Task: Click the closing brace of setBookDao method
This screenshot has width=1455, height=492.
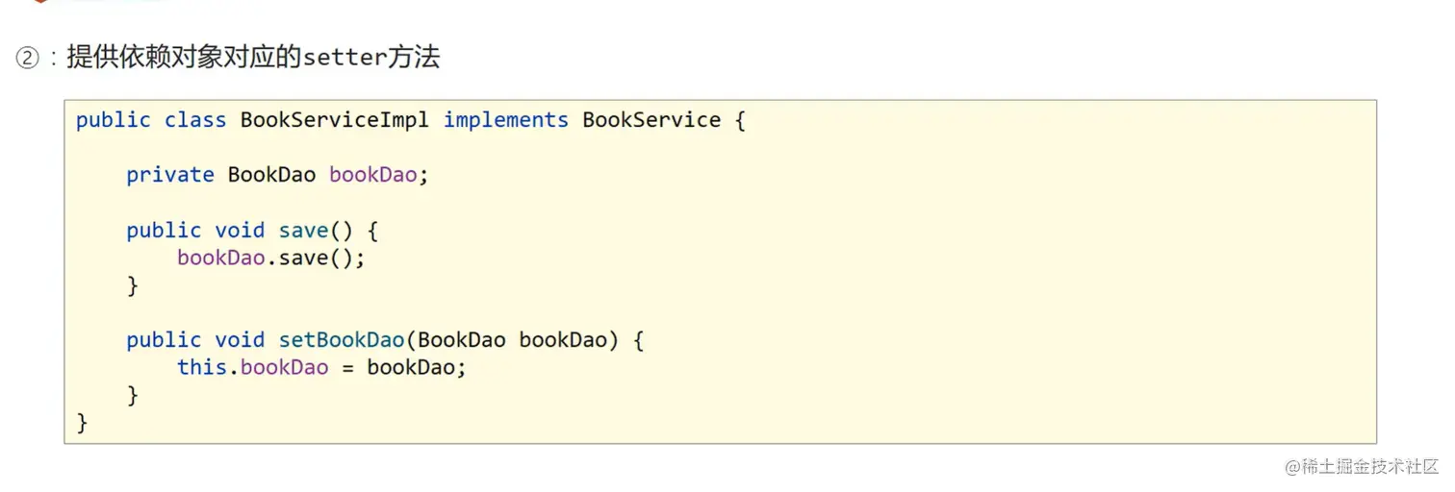Action: (133, 395)
